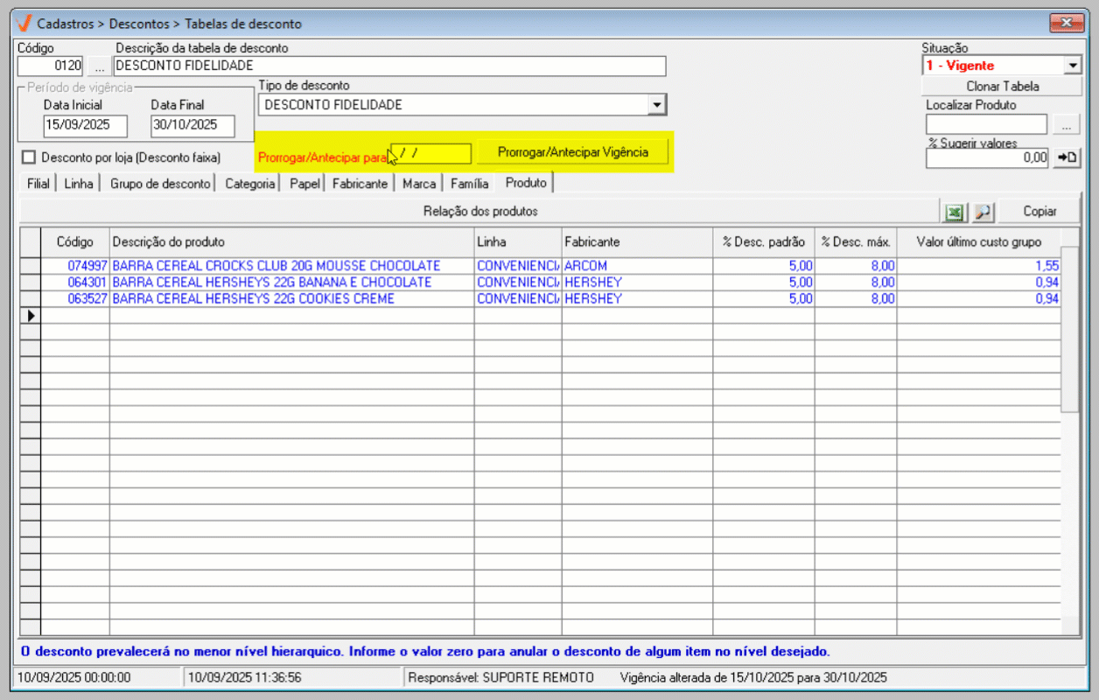The image size is (1099, 700).
Task: Focus the Data Final date field
Action: [192, 126]
